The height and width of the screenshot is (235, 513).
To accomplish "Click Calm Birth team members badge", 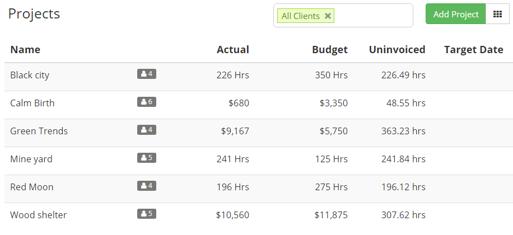I will [x=147, y=102].
